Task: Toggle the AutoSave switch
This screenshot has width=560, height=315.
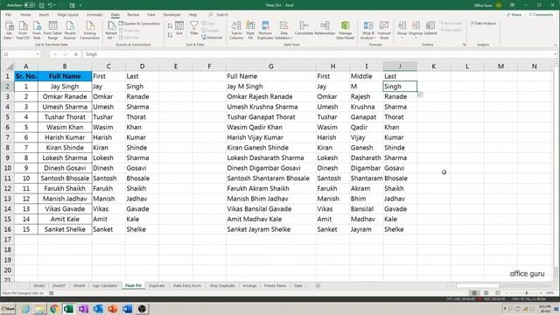Action: [x=29, y=5]
